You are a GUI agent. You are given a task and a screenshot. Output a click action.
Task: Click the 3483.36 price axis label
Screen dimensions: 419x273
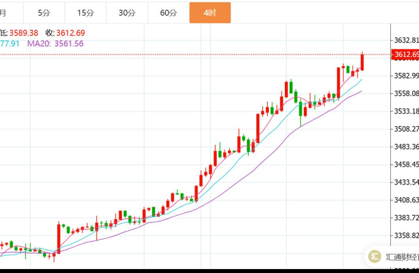pyautogui.click(x=406, y=147)
